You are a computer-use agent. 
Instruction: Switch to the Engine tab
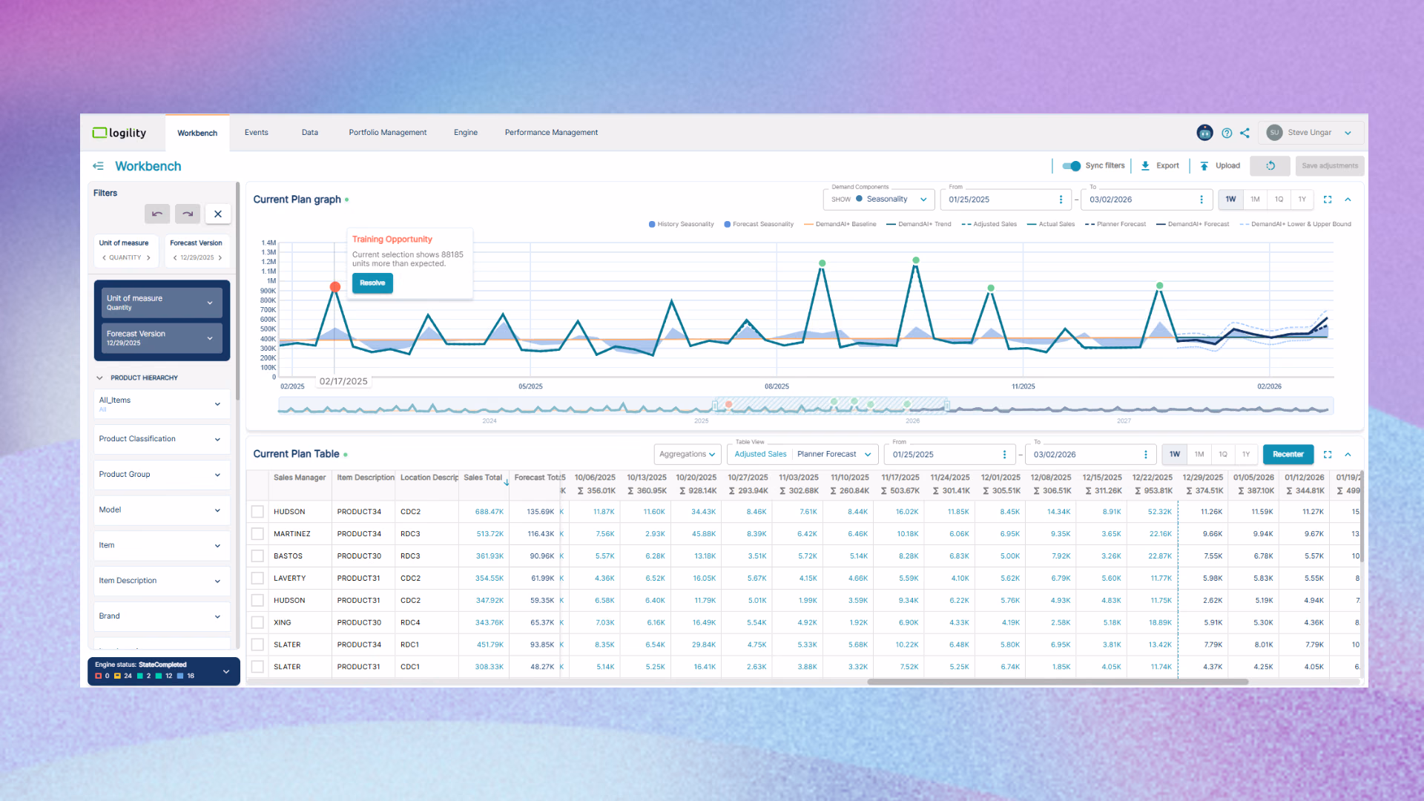[466, 133]
